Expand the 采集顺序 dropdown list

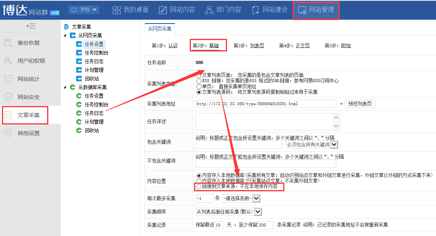pyautogui.click(x=258, y=212)
